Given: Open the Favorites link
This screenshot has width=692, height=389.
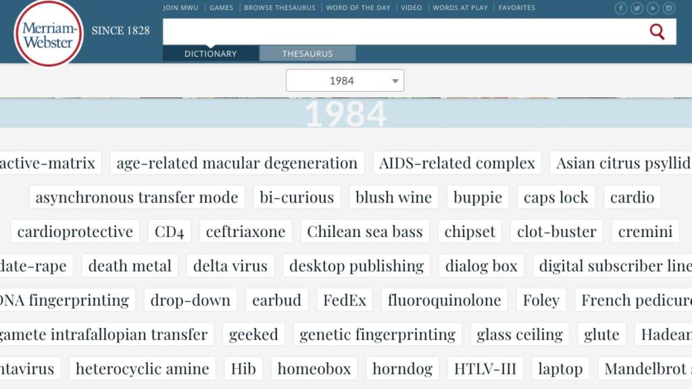Looking at the screenshot, I should tap(516, 8).
